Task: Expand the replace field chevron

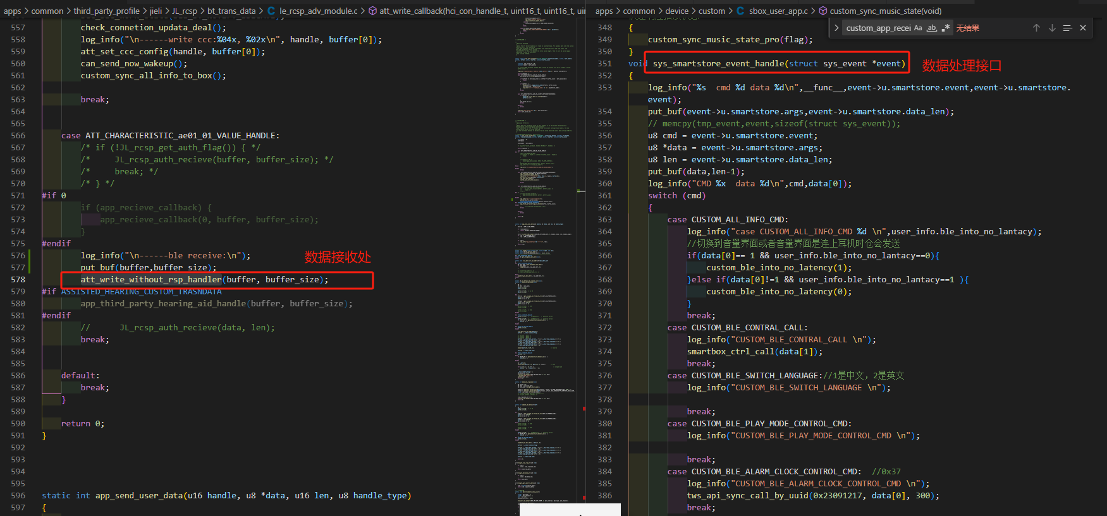Action: pyautogui.click(x=836, y=28)
